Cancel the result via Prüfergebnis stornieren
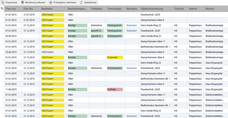 tap(63, 2)
